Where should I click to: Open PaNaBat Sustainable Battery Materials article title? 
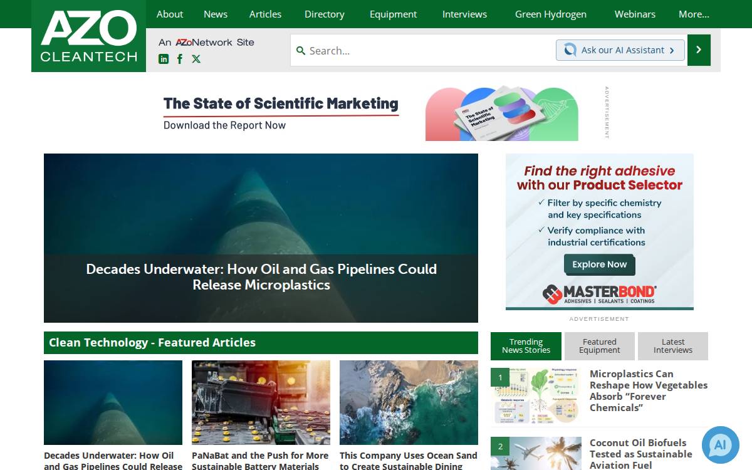[x=260, y=461]
